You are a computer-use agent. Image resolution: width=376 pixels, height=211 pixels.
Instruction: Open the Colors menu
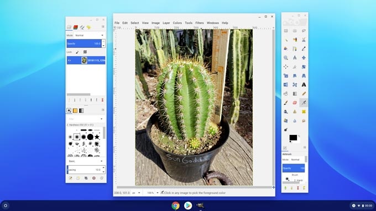pos(177,23)
